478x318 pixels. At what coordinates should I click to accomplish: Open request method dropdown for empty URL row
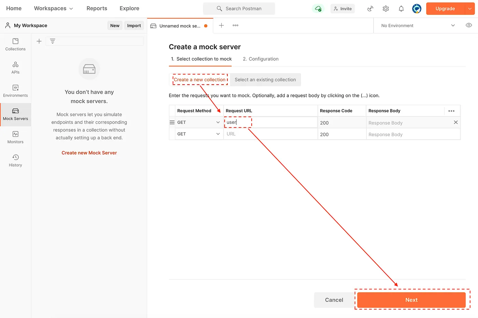(x=199, y=134)
